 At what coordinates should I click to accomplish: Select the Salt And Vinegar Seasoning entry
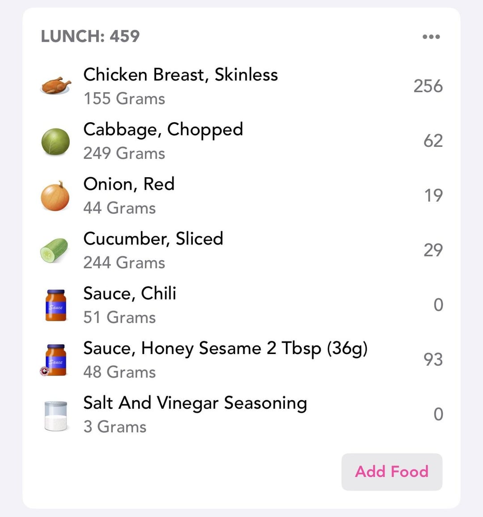(195, 403)
